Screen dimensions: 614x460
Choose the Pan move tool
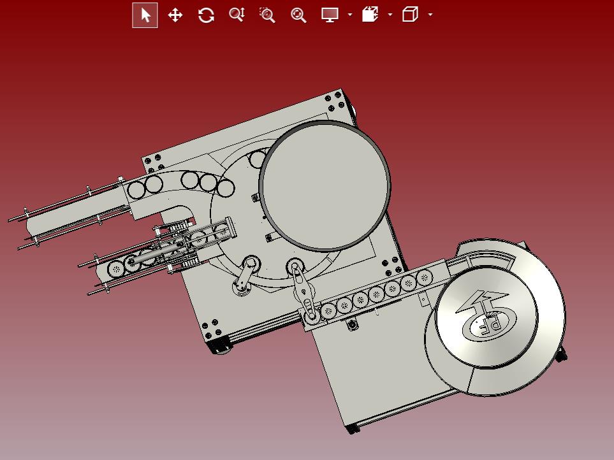click(x=175, y=15)
